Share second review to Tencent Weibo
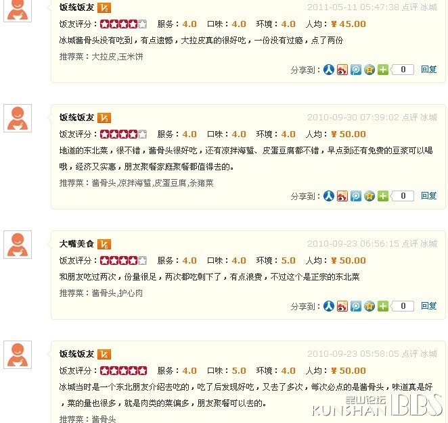 click(x=356, y=196)
